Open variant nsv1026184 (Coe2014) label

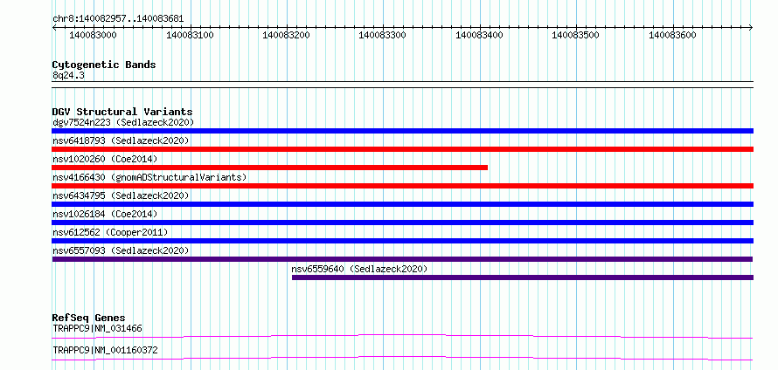(x=105, y=214)
